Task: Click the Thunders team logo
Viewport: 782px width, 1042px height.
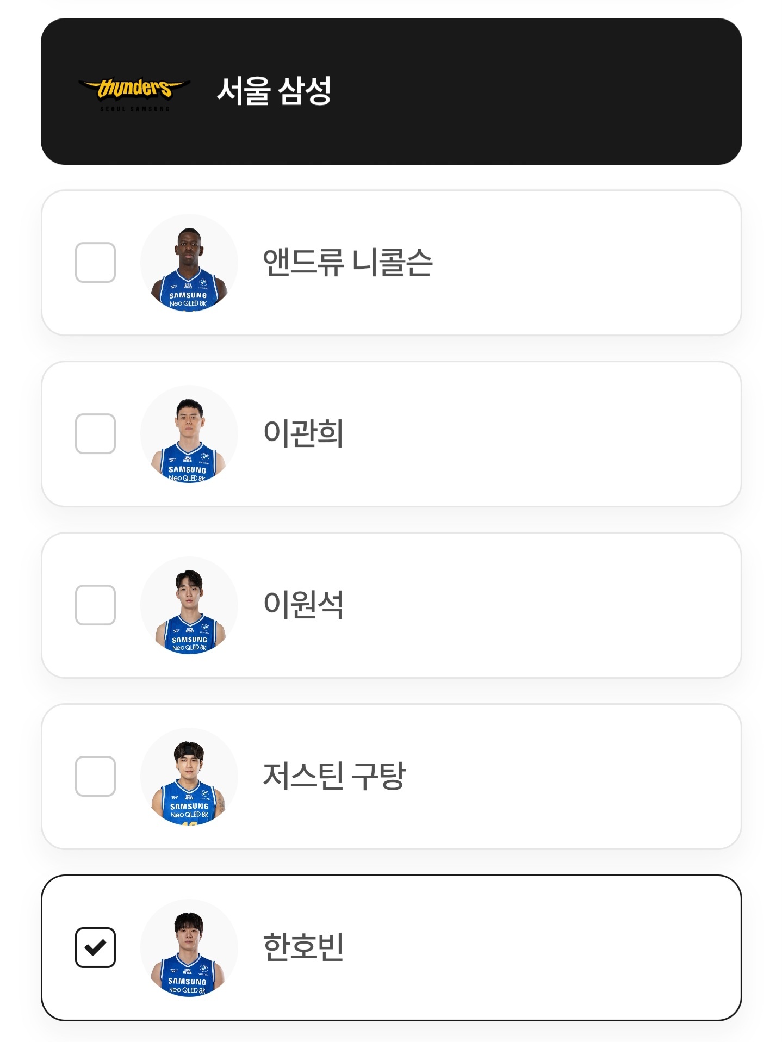Action: pyautogui.click(x=134, y=92)
